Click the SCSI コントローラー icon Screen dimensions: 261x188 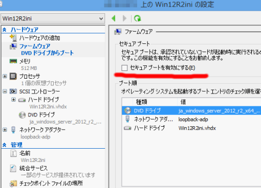pyautogui.click(x=13, y=91)
